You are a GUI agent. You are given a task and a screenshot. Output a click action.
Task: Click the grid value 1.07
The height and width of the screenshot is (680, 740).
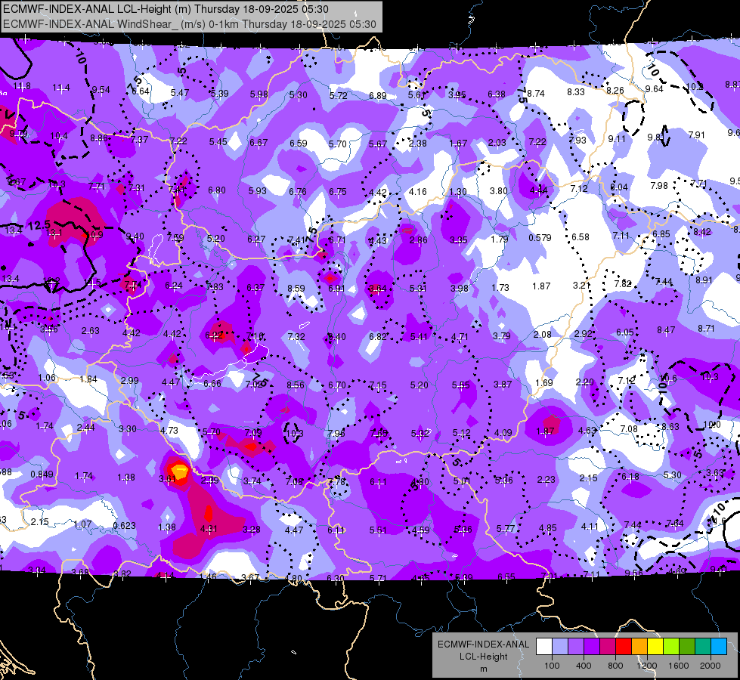pos(82,524)
